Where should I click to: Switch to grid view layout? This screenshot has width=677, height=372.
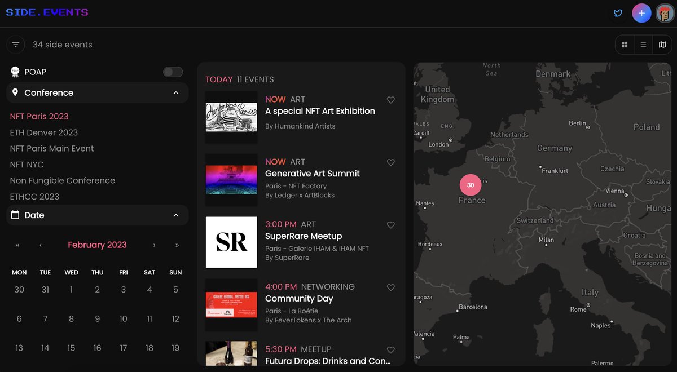pyautogui.click(x=625, y=45)
